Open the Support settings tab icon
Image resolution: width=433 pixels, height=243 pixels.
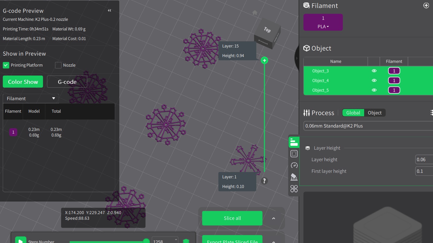[x=294, y=177]
